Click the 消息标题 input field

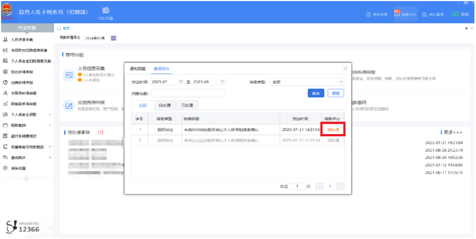pyautogui.click(x=188, y=93)
